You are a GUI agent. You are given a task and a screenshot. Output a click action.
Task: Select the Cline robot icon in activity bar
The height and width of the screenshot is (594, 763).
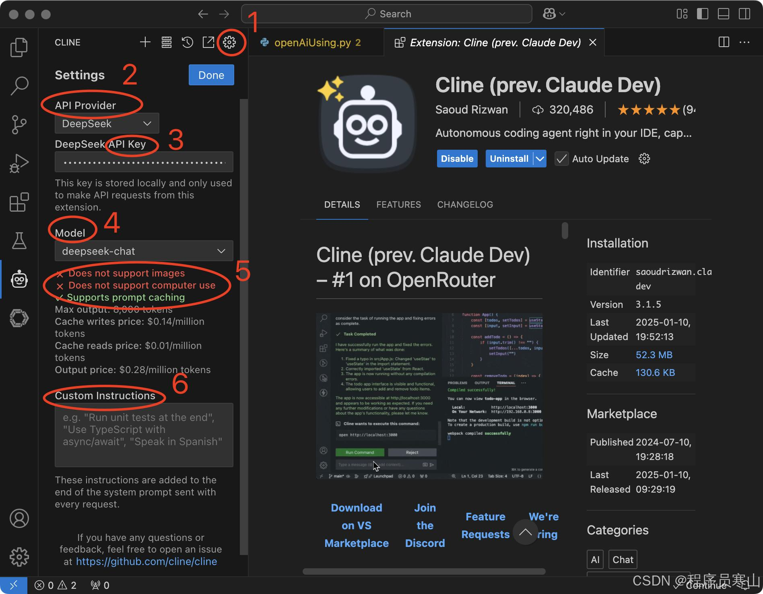pyautogui.click(x=19, y=279)
